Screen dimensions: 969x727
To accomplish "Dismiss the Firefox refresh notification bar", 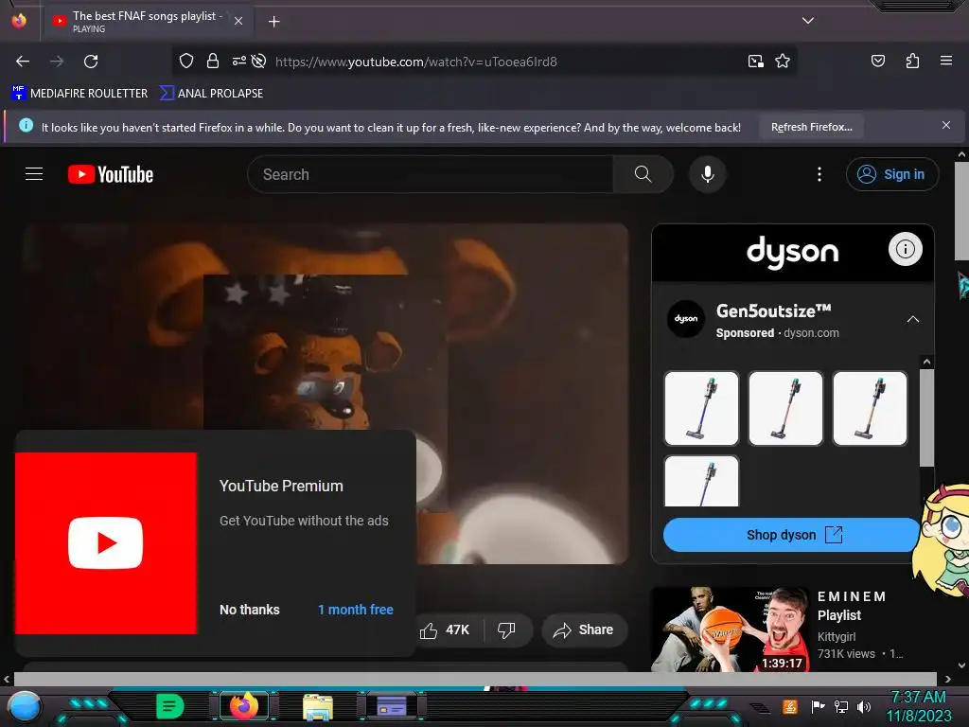I will 945,126.
